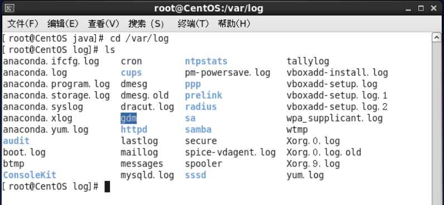Click the audit directory entry
The image size is (444, 205).
click(16, 141)
